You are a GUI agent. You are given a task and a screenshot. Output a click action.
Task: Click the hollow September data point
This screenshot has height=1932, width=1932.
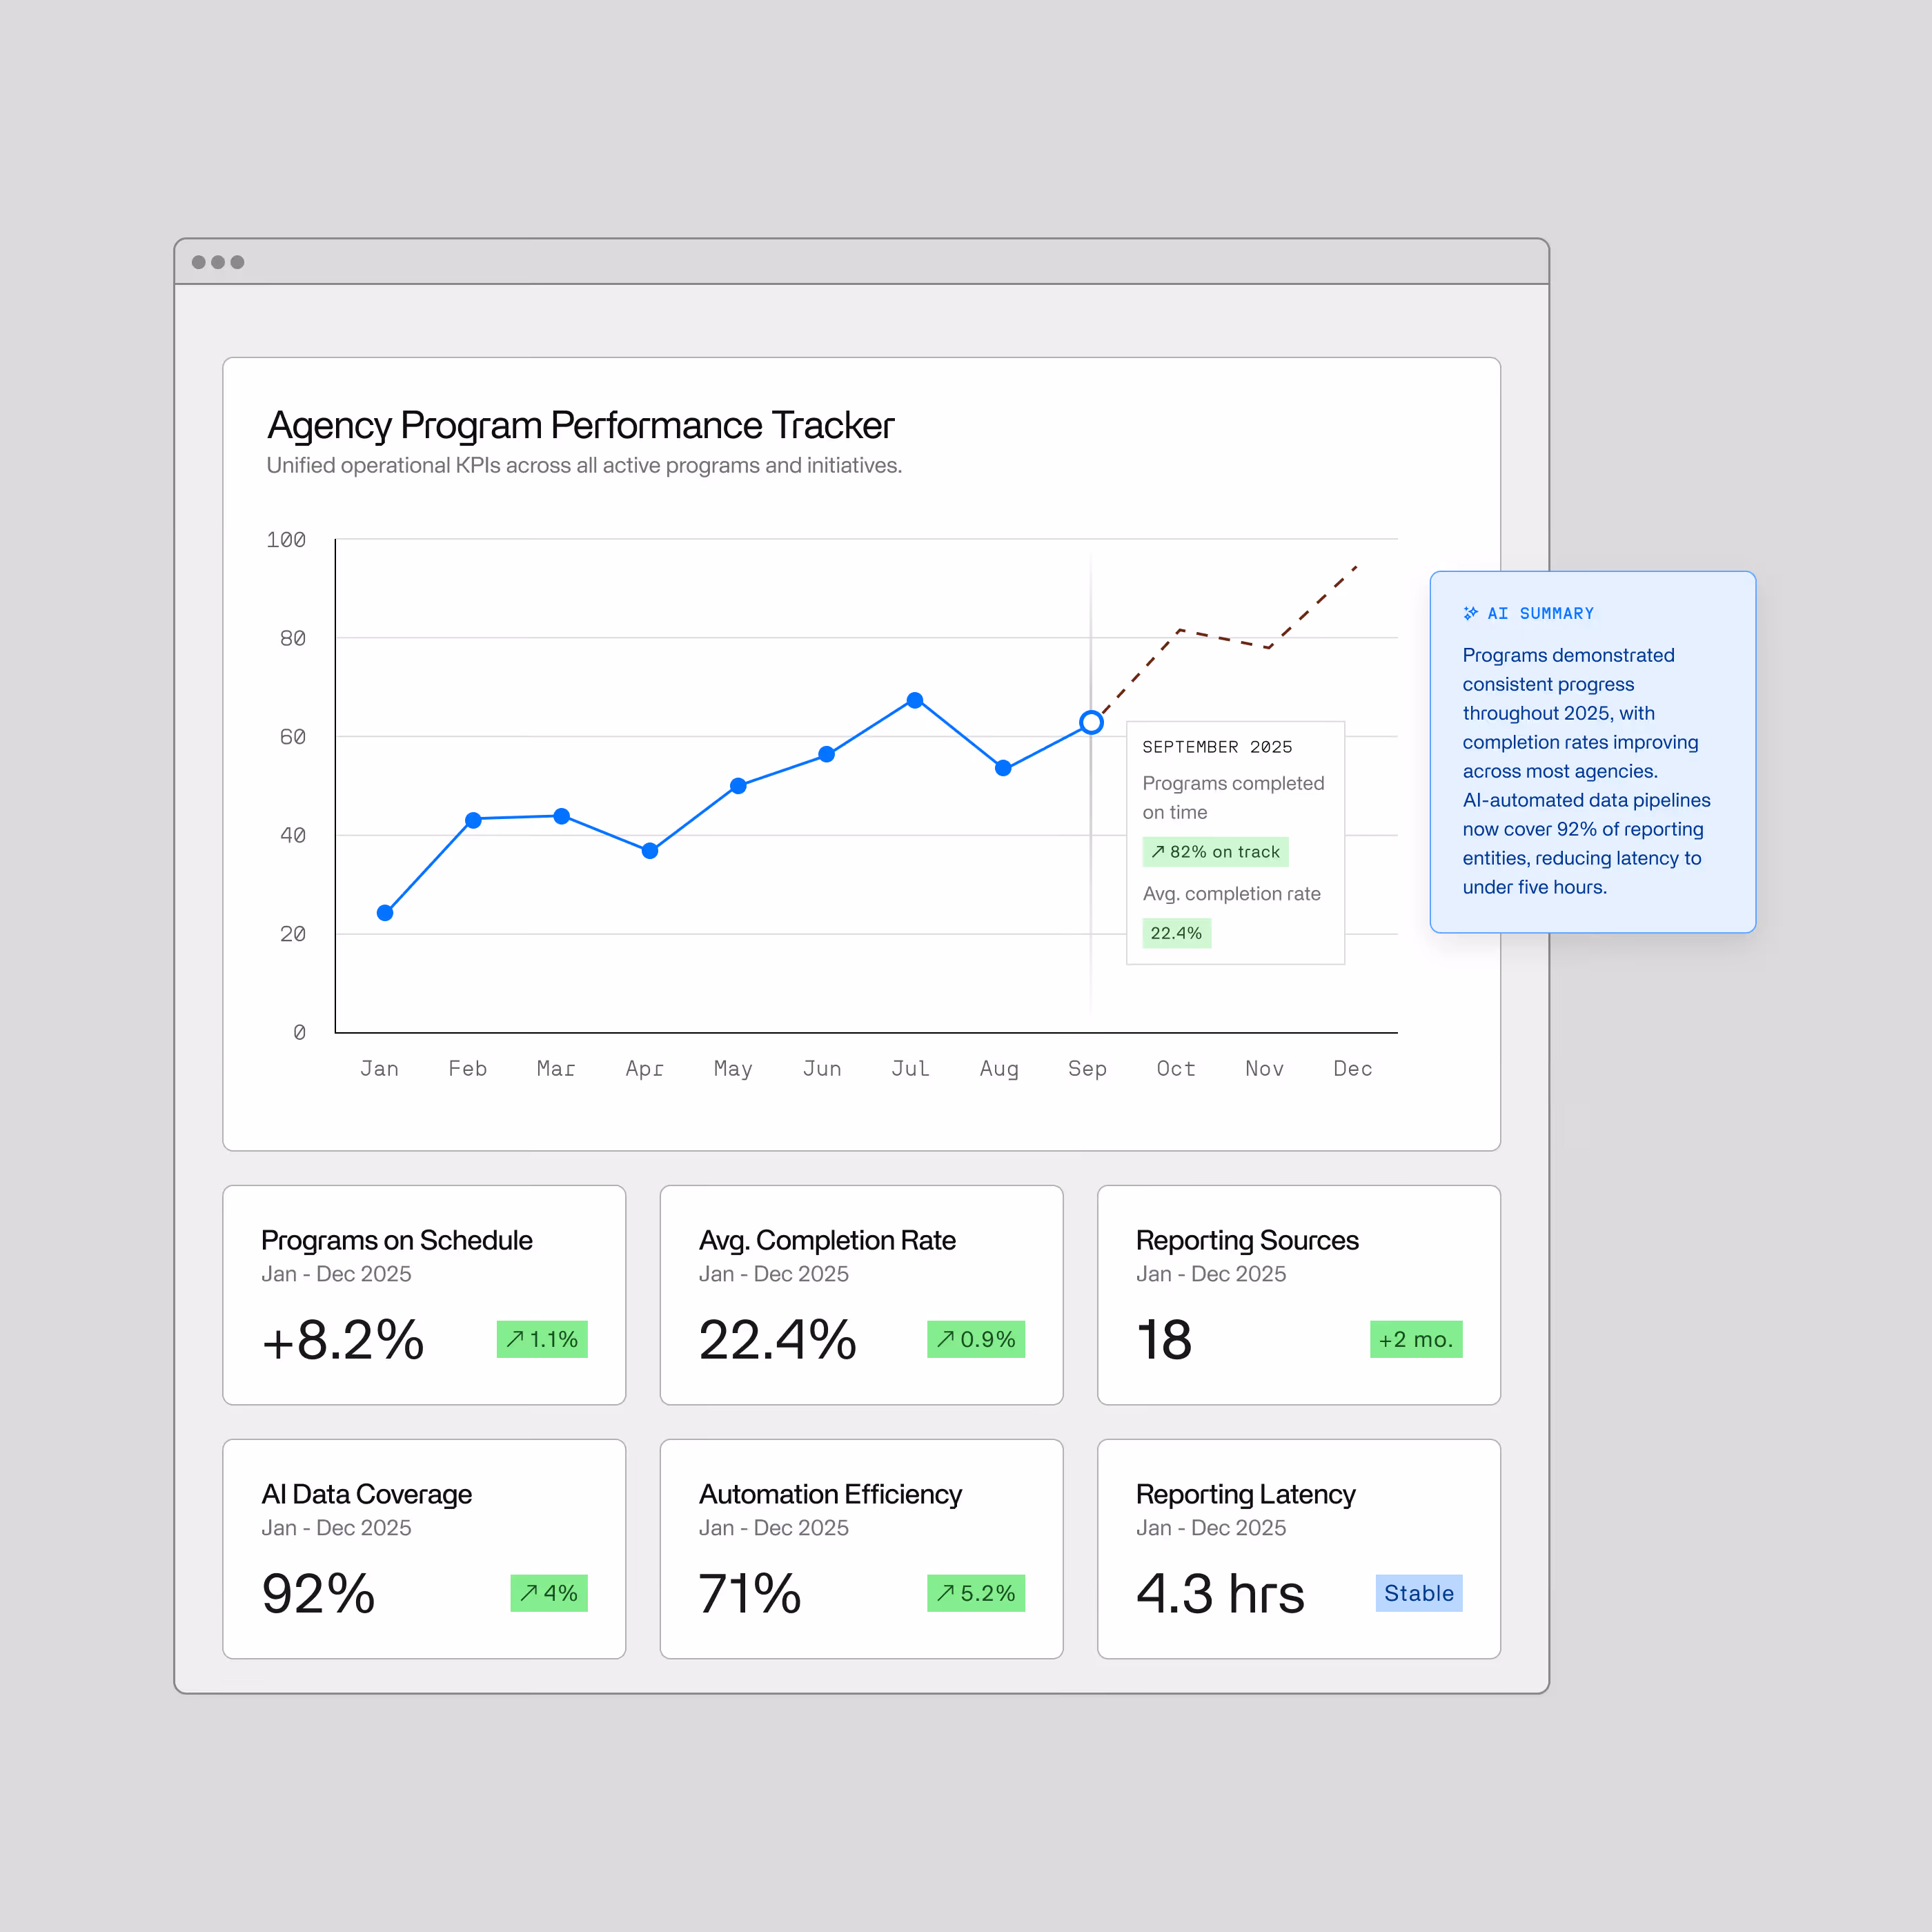pyautogui.click(x=1091, y=722)
